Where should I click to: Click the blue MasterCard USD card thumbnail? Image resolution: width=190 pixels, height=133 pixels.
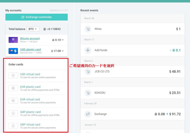(13, 51)
